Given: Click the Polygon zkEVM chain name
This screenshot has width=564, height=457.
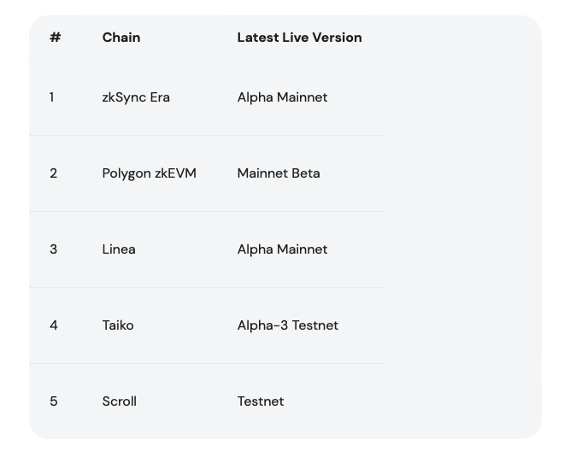Looking at the screenshot, I should 150,173.
